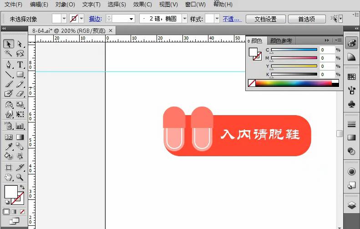Image resolution: width=360 pixels, height=229 pixels.
Task: Select the black arrow Selection tool
Action: click(x=9, y=44)
